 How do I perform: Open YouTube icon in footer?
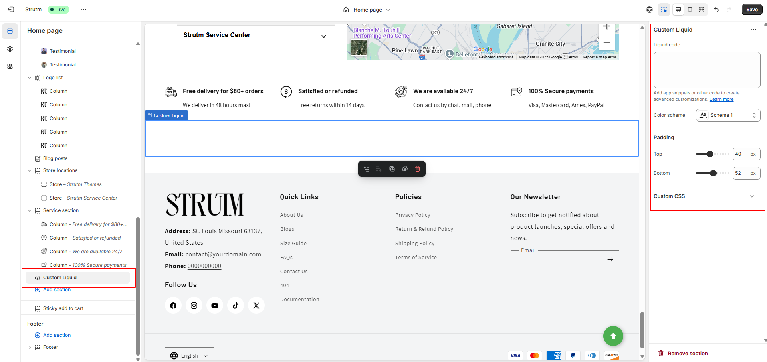[x=215, y=306]
